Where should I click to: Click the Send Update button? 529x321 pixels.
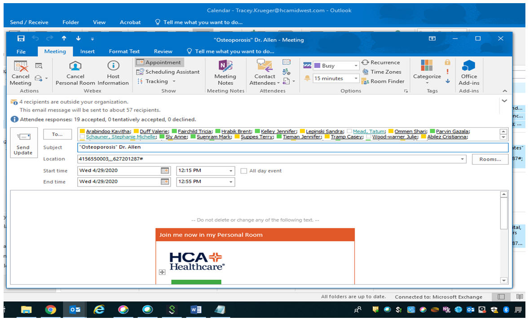(23, 144)
